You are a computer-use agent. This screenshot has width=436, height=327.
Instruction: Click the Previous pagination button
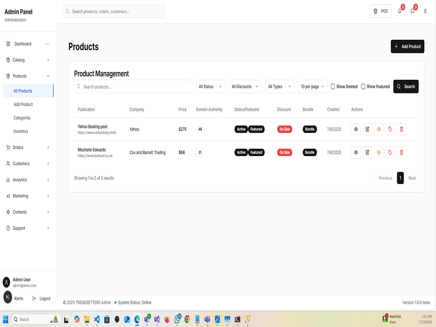pyautogui.click(x=385, y=178)
